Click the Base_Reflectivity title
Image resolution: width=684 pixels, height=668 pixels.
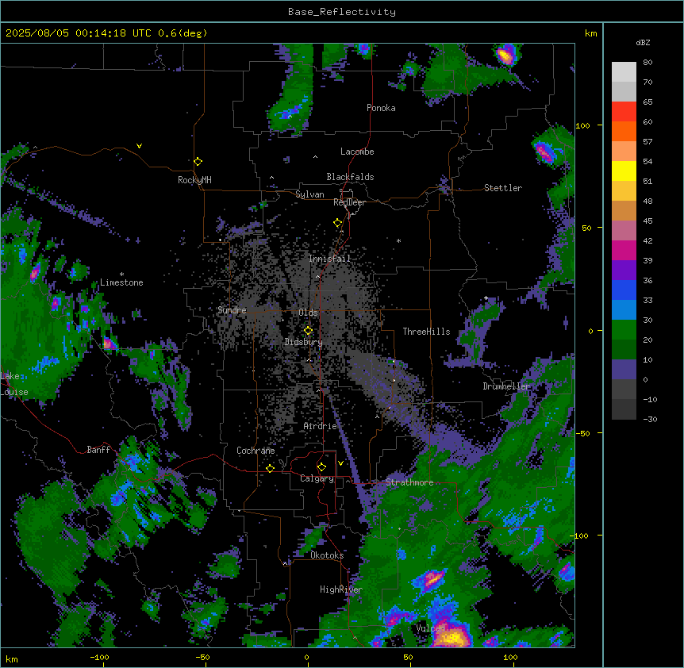point(342,12)
